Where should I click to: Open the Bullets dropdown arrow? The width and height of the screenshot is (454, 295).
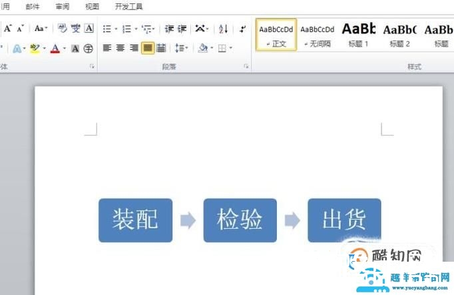[x=116, y=29]
